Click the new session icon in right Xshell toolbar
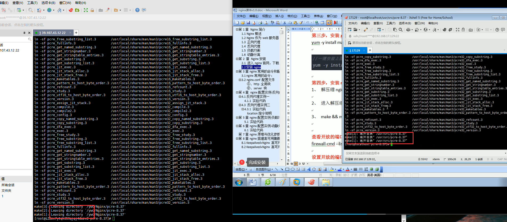The height and width of the screenshot is (222, 507). click(350, 30)
